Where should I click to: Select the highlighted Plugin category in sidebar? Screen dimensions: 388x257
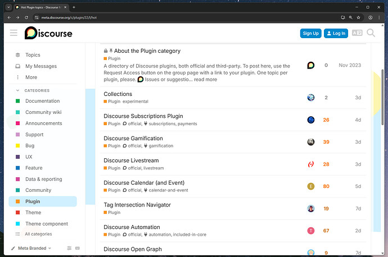point(43,201)
